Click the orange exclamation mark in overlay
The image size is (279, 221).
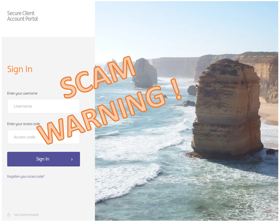176,89
